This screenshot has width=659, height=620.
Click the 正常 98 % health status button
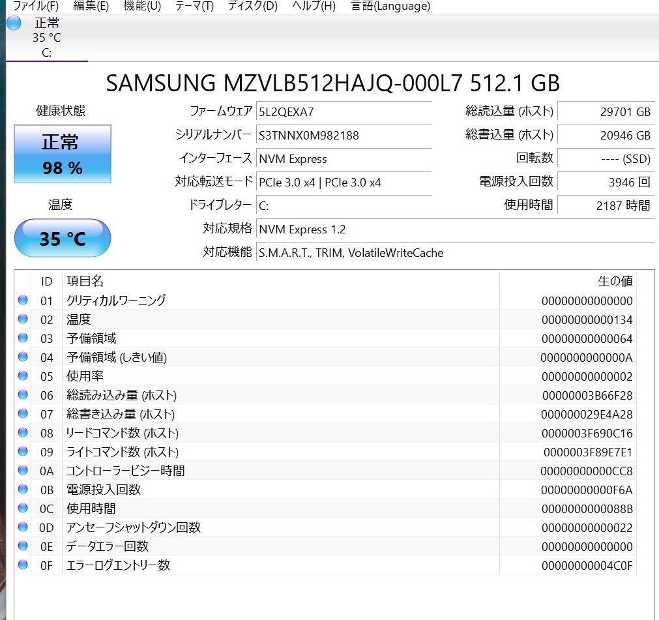[x=62, y=154]
